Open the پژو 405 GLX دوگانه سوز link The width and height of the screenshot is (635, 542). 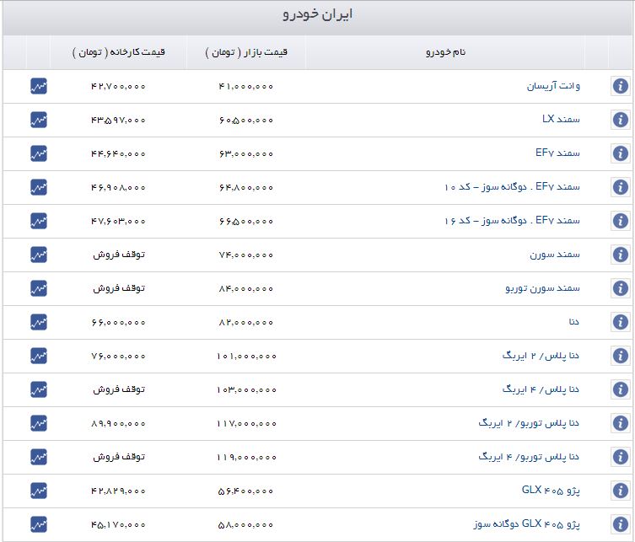[x=526, y=523]
